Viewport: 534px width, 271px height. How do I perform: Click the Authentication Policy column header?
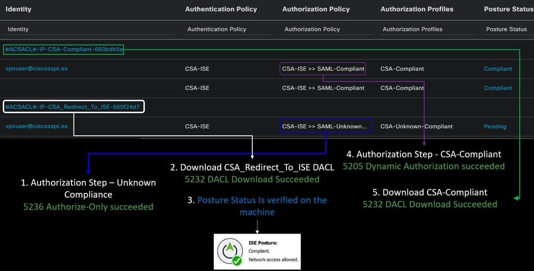[221, 9]
